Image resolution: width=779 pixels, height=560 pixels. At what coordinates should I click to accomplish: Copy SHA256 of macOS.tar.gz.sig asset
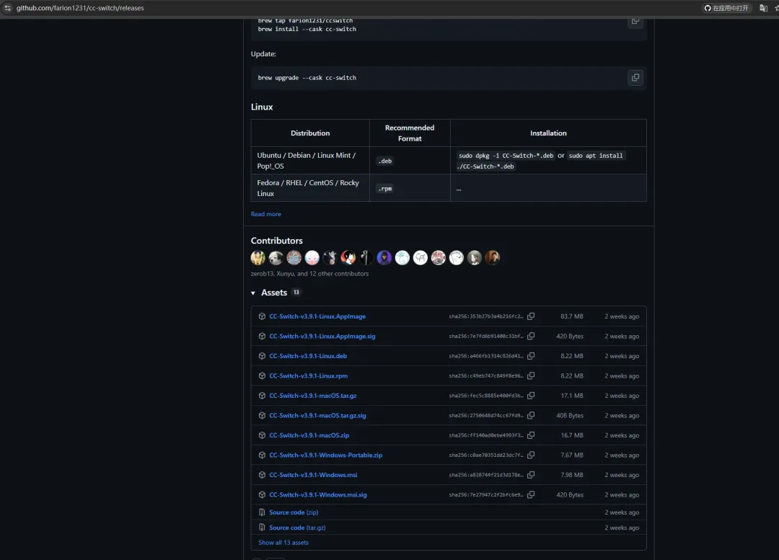pos(531,416)
